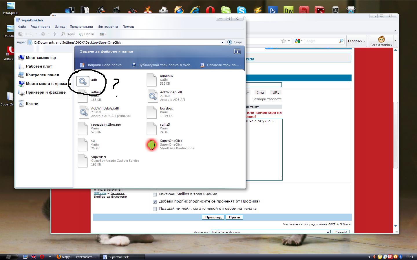
Task: Click the Преглед button in forum
Action: tap(213, 217)
